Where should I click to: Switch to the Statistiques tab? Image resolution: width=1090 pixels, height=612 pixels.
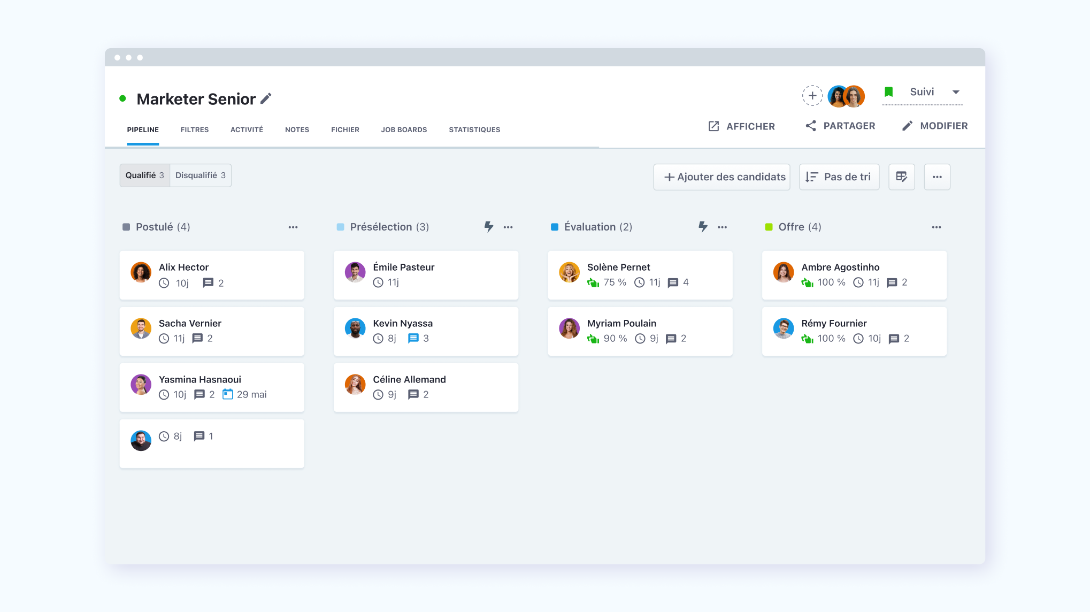coord(474,129)
